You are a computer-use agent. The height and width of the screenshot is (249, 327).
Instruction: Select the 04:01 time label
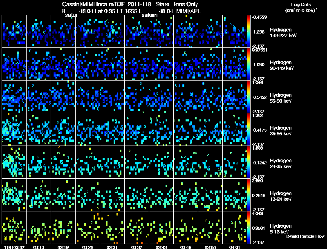tap(235, 247)
